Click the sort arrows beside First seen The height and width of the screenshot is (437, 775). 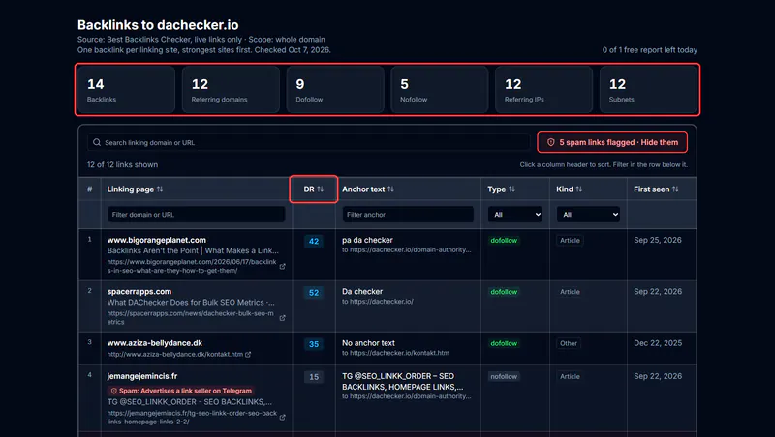click(675, 189)
